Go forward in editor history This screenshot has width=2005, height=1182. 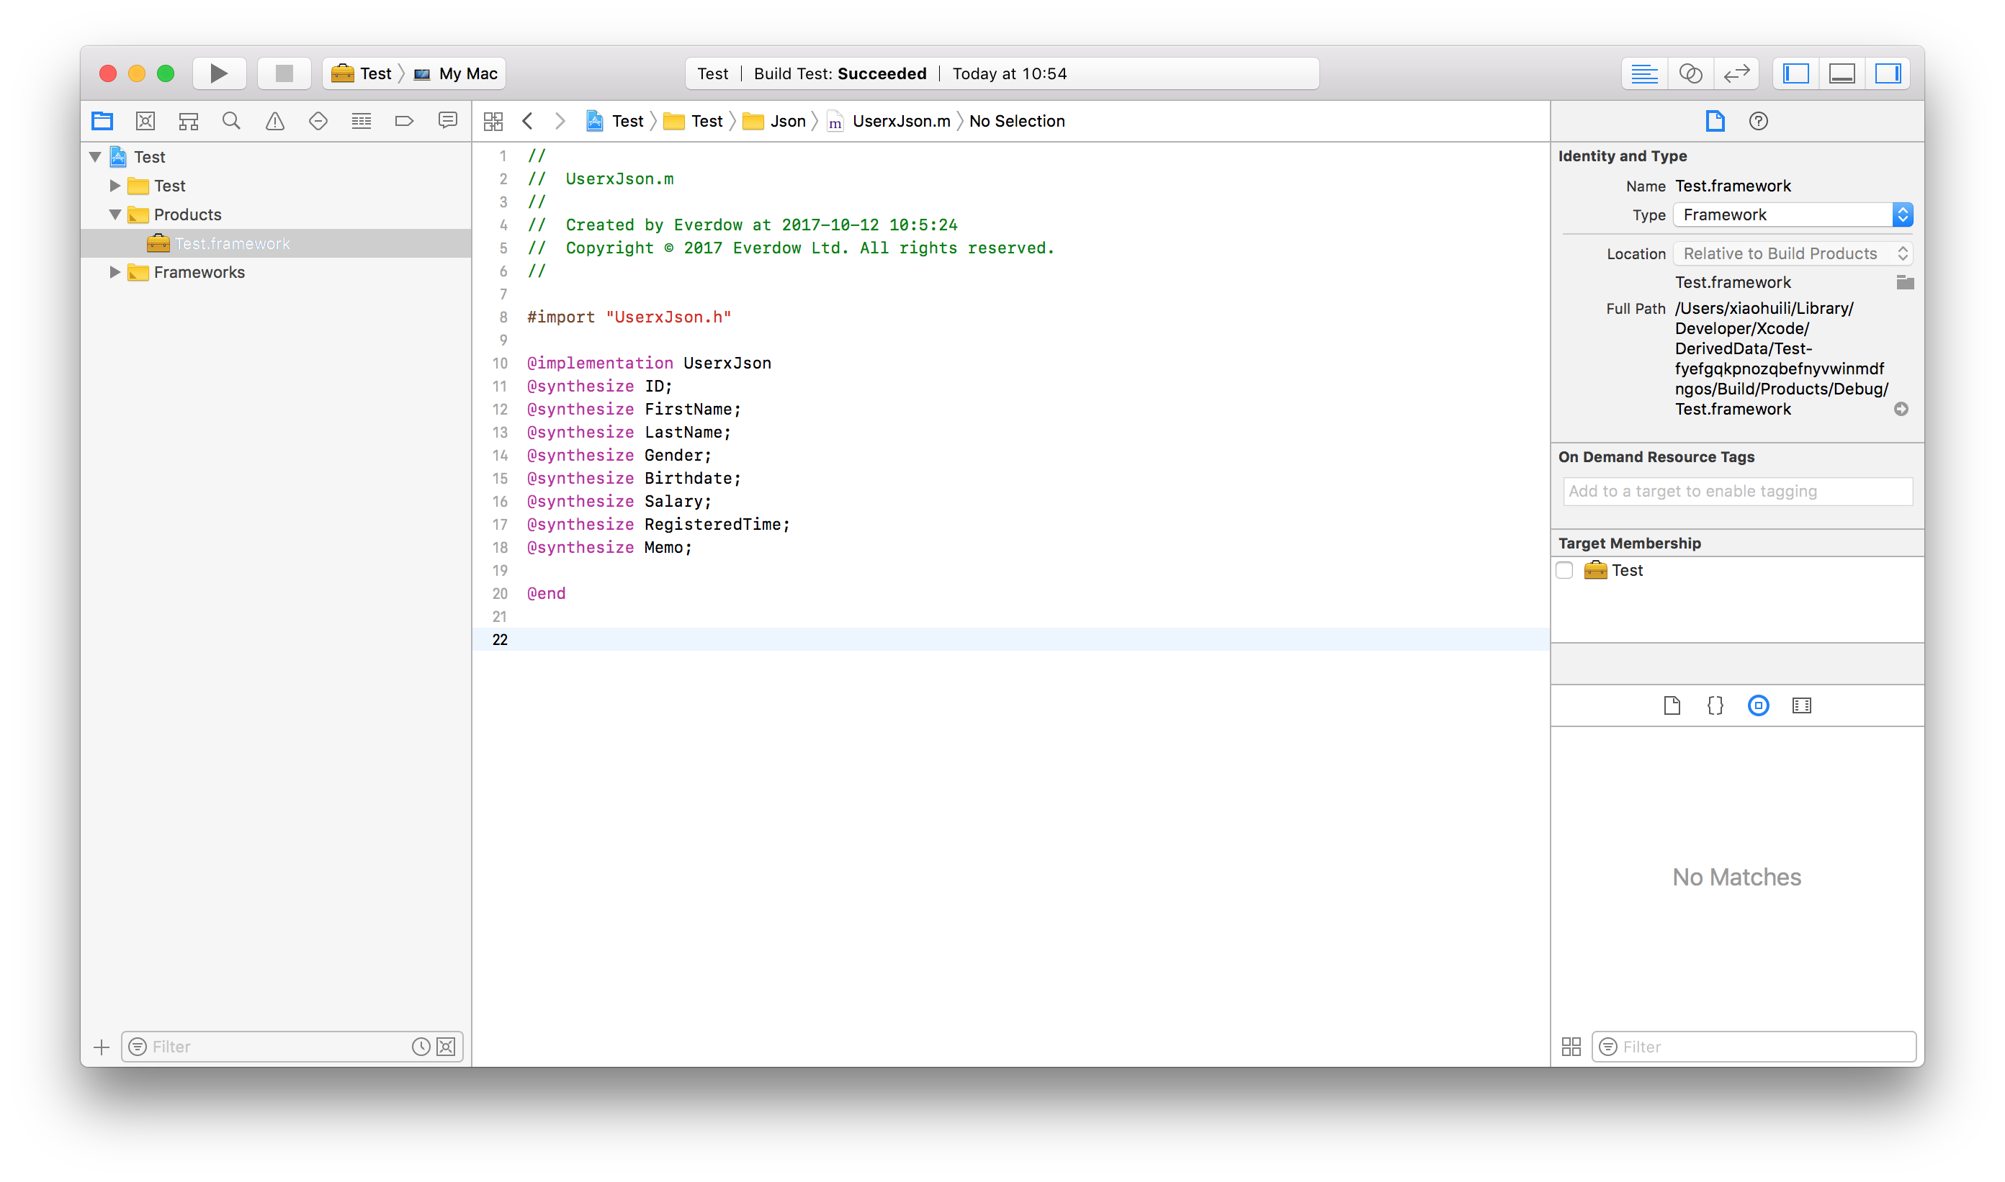coord(560,121)
